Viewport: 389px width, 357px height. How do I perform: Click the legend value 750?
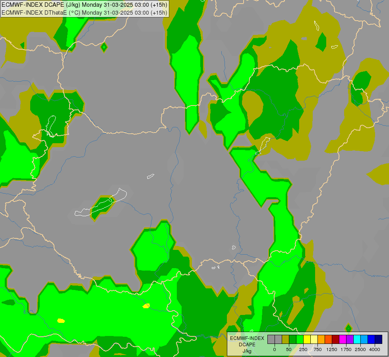[x=317, y=349]
